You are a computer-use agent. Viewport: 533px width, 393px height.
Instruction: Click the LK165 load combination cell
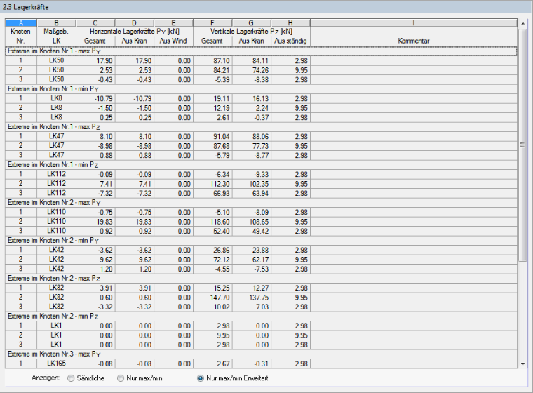[56, 364]
